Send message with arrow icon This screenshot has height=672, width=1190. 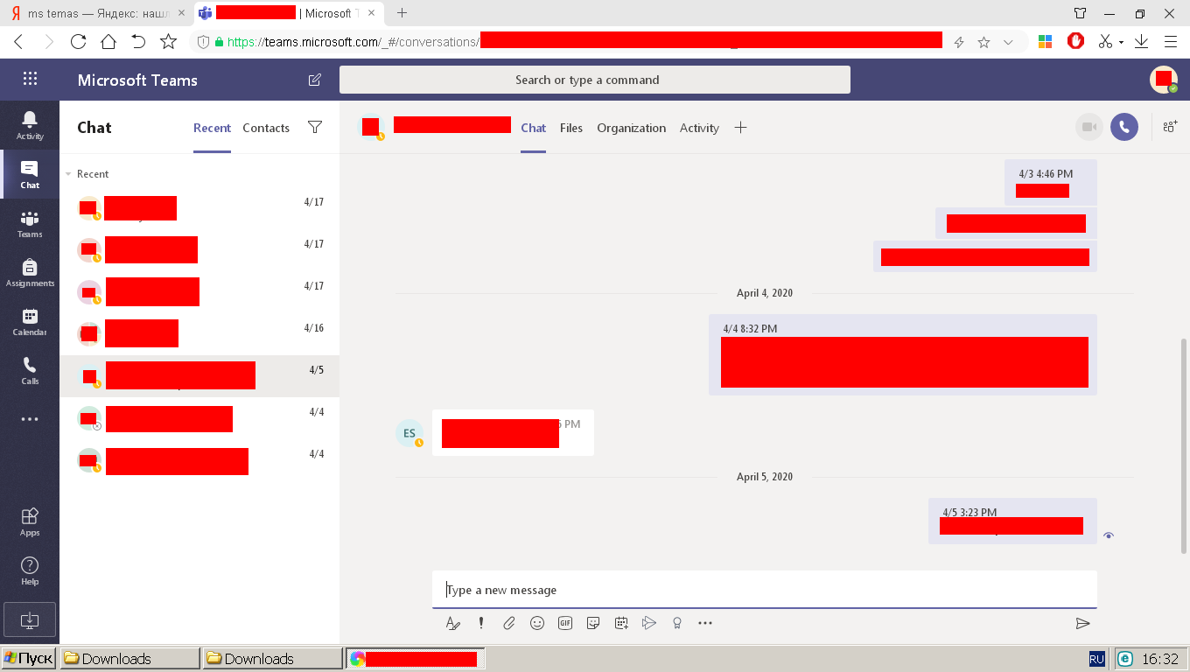coord(1082,623)
